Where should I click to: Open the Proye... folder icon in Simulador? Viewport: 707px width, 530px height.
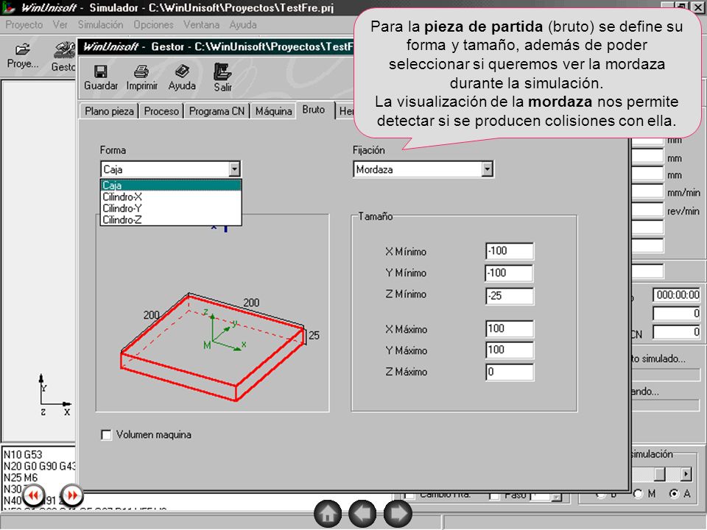click(x=22, y=49)
